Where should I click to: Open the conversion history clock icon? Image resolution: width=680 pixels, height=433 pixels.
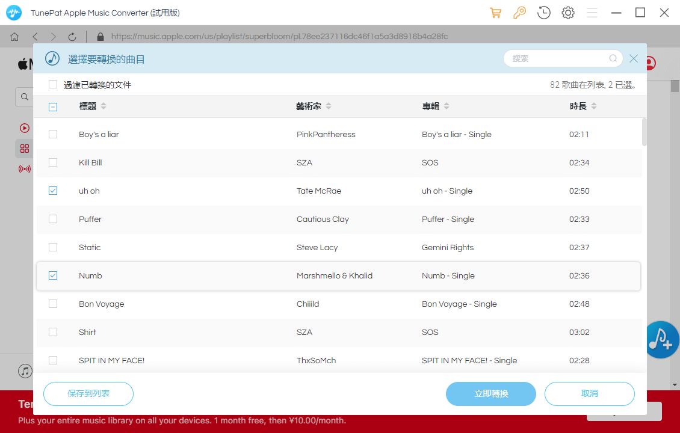pos(544,13)
